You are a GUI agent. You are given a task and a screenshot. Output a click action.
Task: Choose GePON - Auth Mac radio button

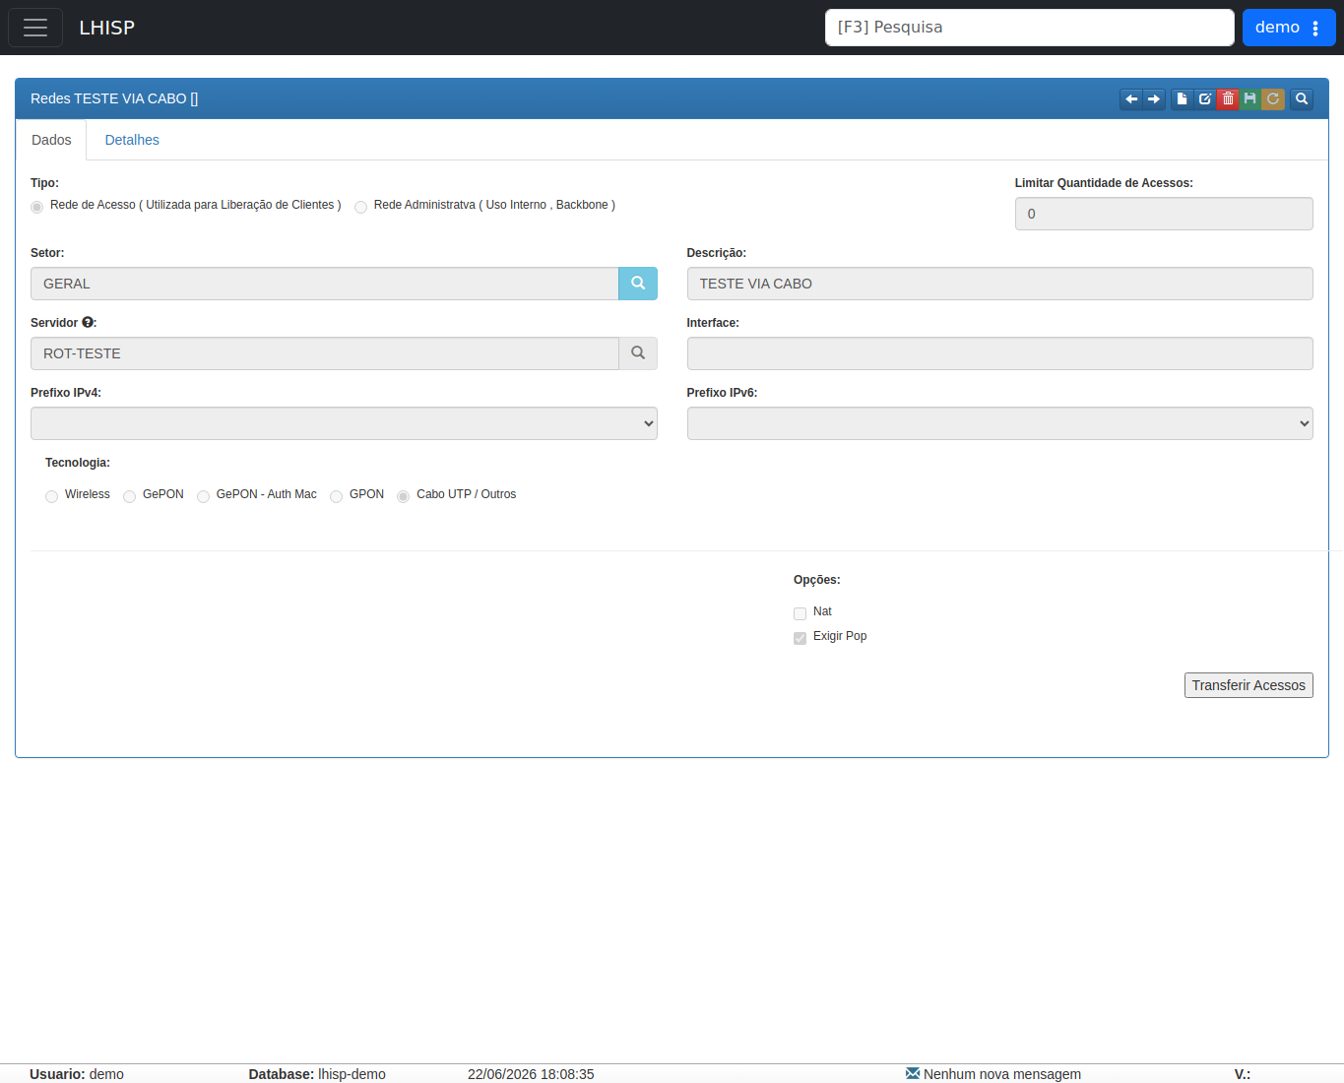(x=203, y=496)
